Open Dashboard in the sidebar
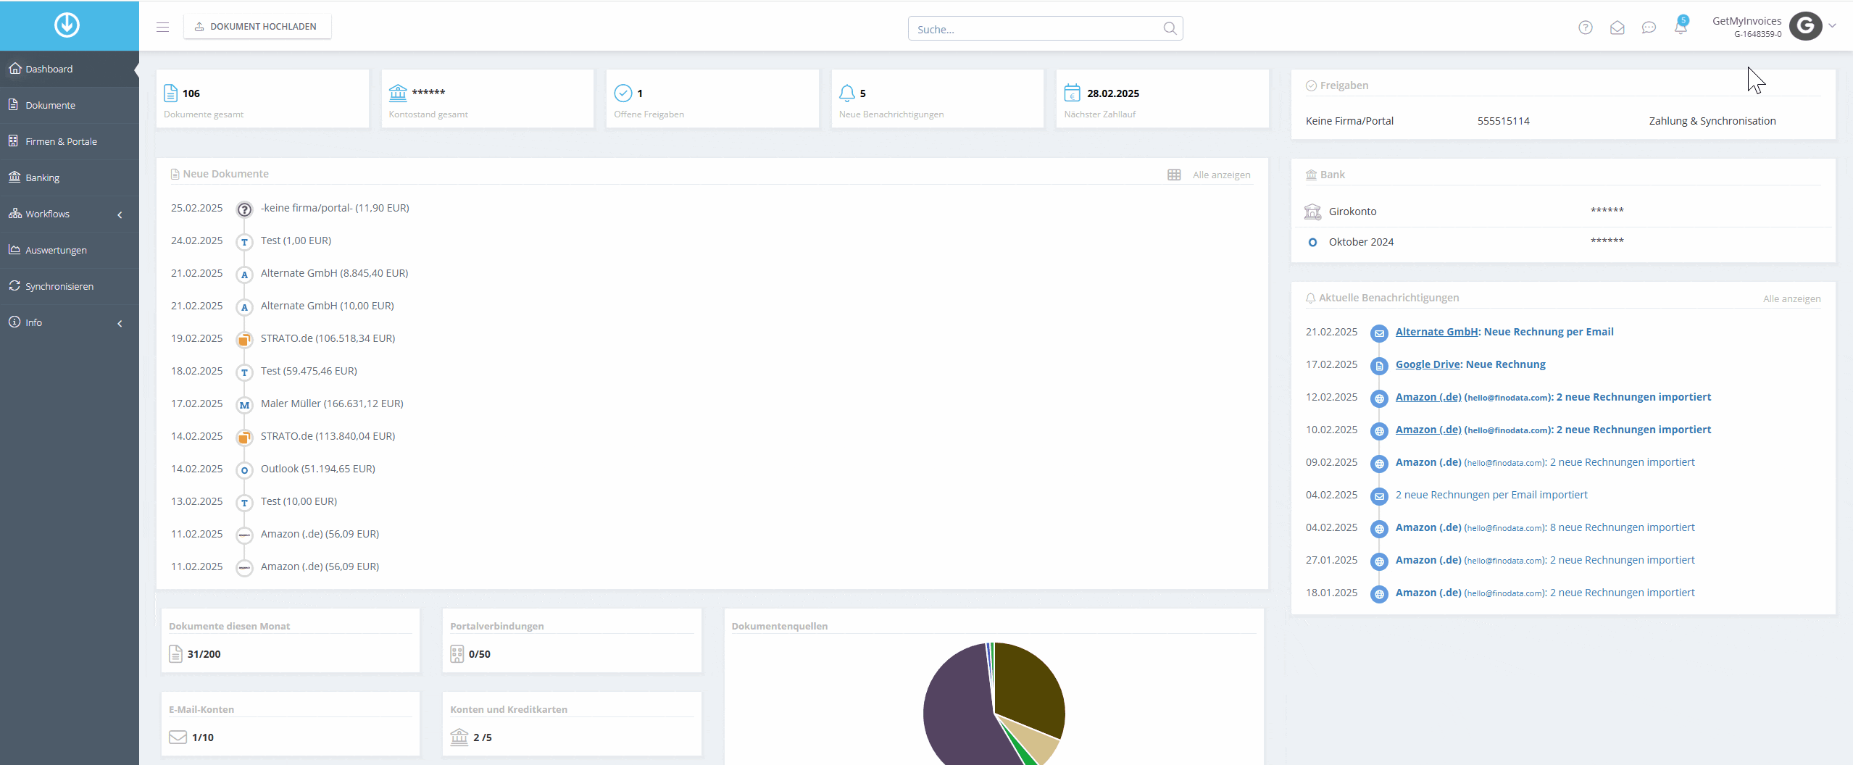Image resolution: width=1853 pixels, height=765 pixels. click(70, 69)
